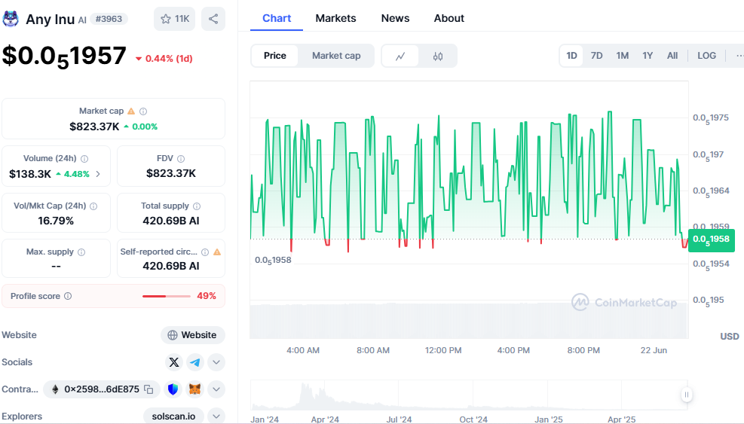Open solscan.io explorer link
Screen dimensions: 744x424
pos(173,416)
